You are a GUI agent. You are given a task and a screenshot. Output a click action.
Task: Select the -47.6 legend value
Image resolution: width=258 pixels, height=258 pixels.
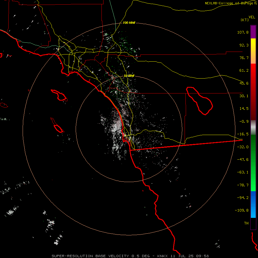tap(243, 160)
